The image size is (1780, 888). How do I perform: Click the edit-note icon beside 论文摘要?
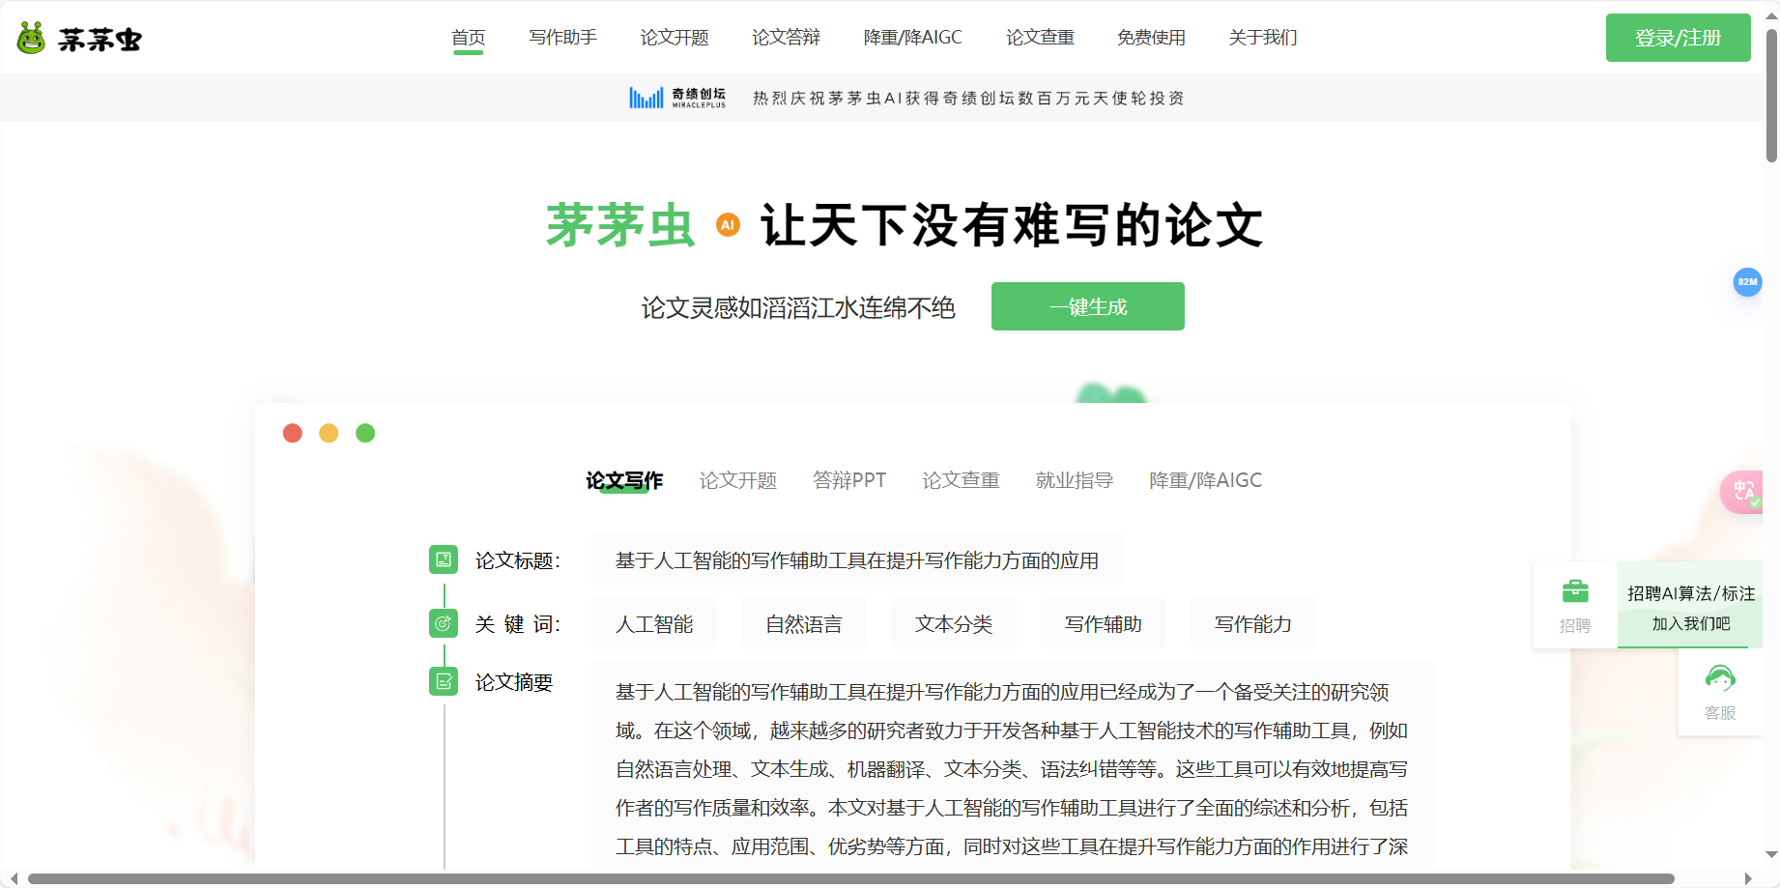click(x=443, y=681)
